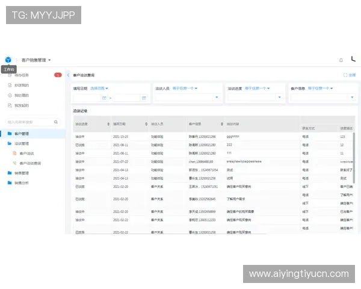Click the 进度描述 column header
This screenshot has width=361, height=289.
[347, 128]
